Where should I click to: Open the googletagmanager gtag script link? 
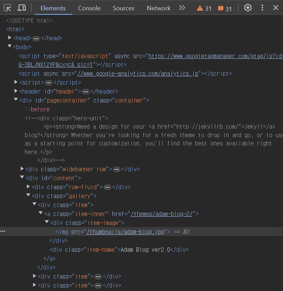pos(216,56)
